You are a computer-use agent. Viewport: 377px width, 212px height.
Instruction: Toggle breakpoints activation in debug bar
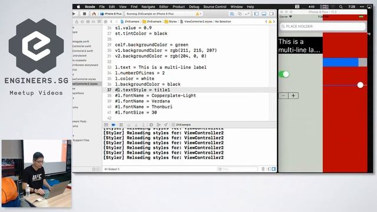click(114, 125)
